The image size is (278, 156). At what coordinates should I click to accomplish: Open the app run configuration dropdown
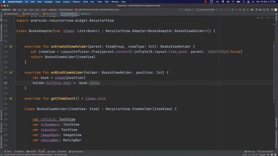[189, 10]
